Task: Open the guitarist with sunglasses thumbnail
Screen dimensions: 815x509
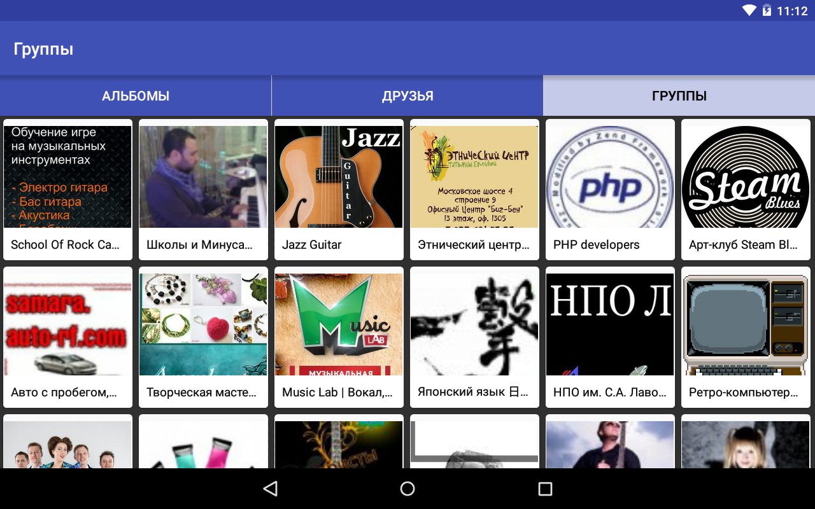Action: [610, 445]
